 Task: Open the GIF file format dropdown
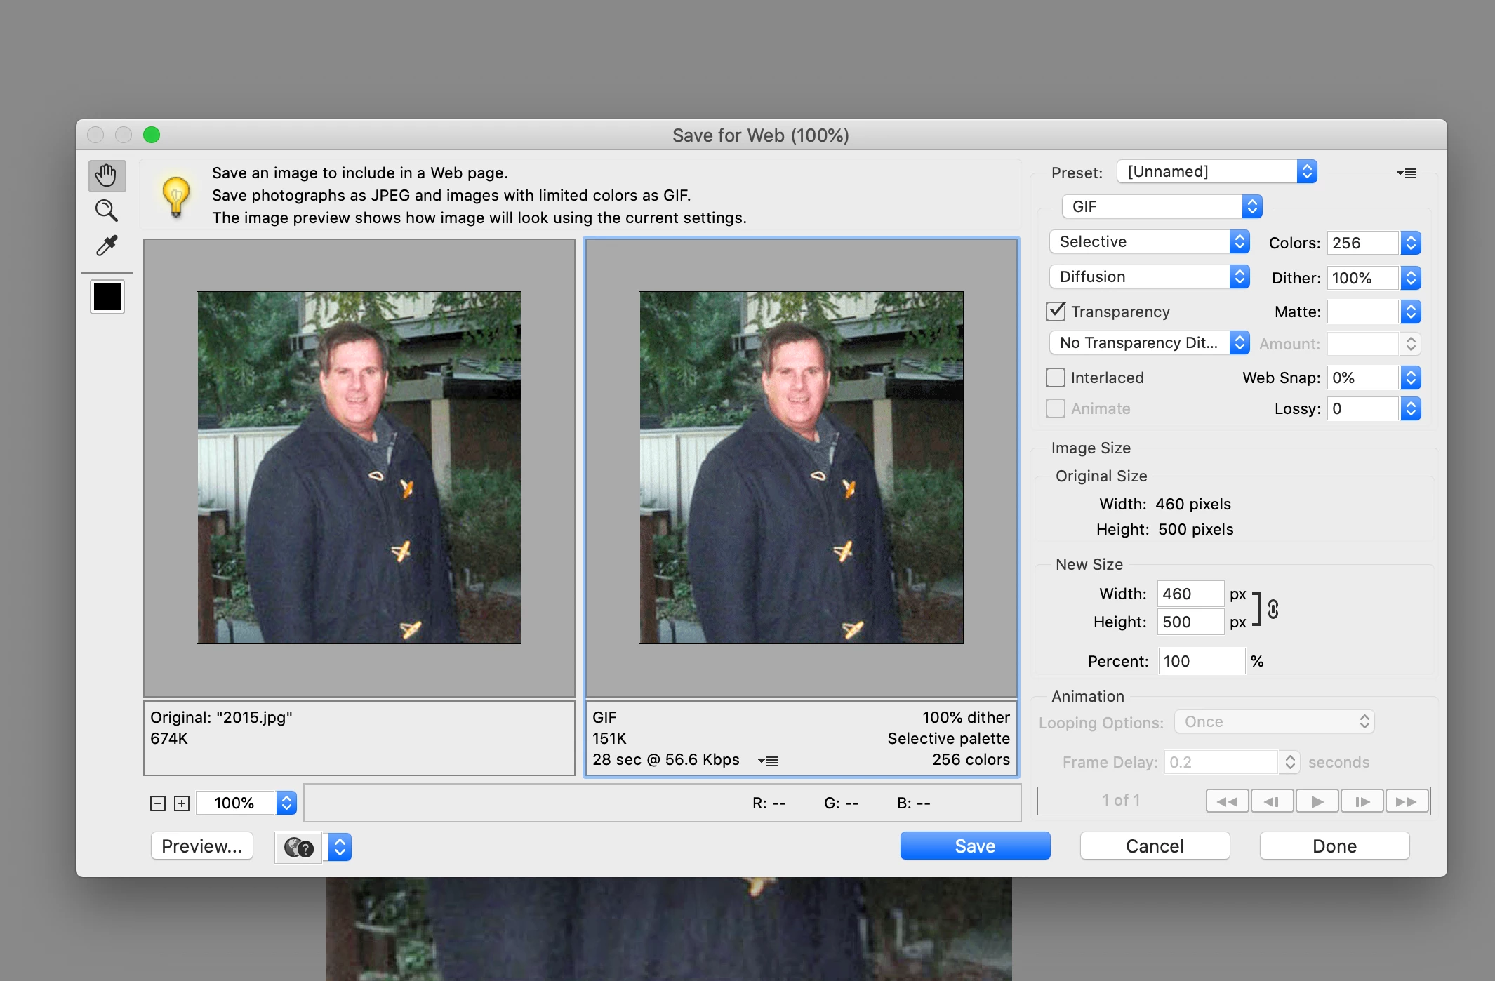point(1162,206)
